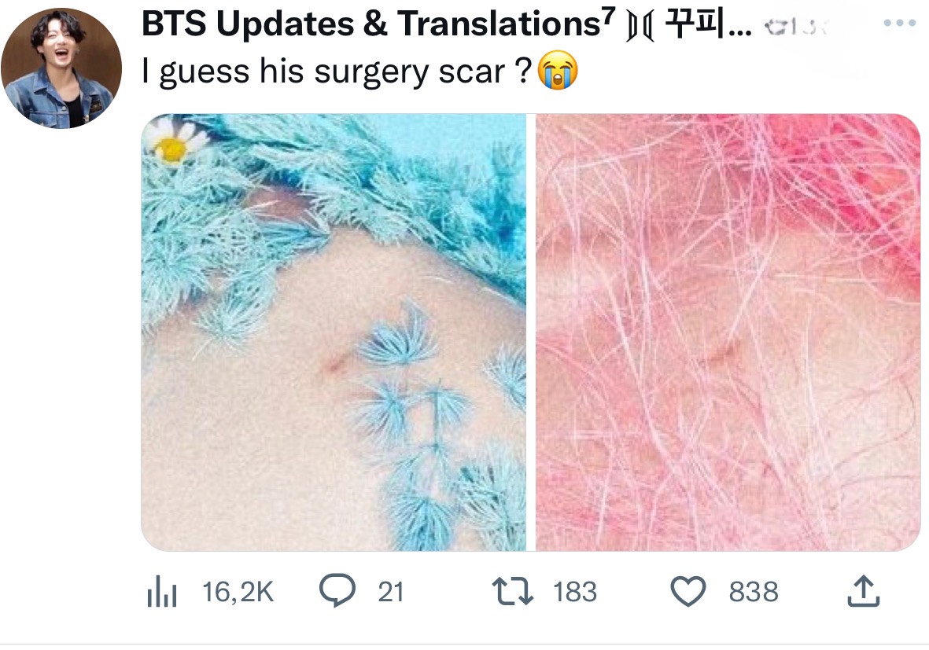Click the daisy flower in blue photo
Viewport: 929px width, 650px height.
coord(174,142)
